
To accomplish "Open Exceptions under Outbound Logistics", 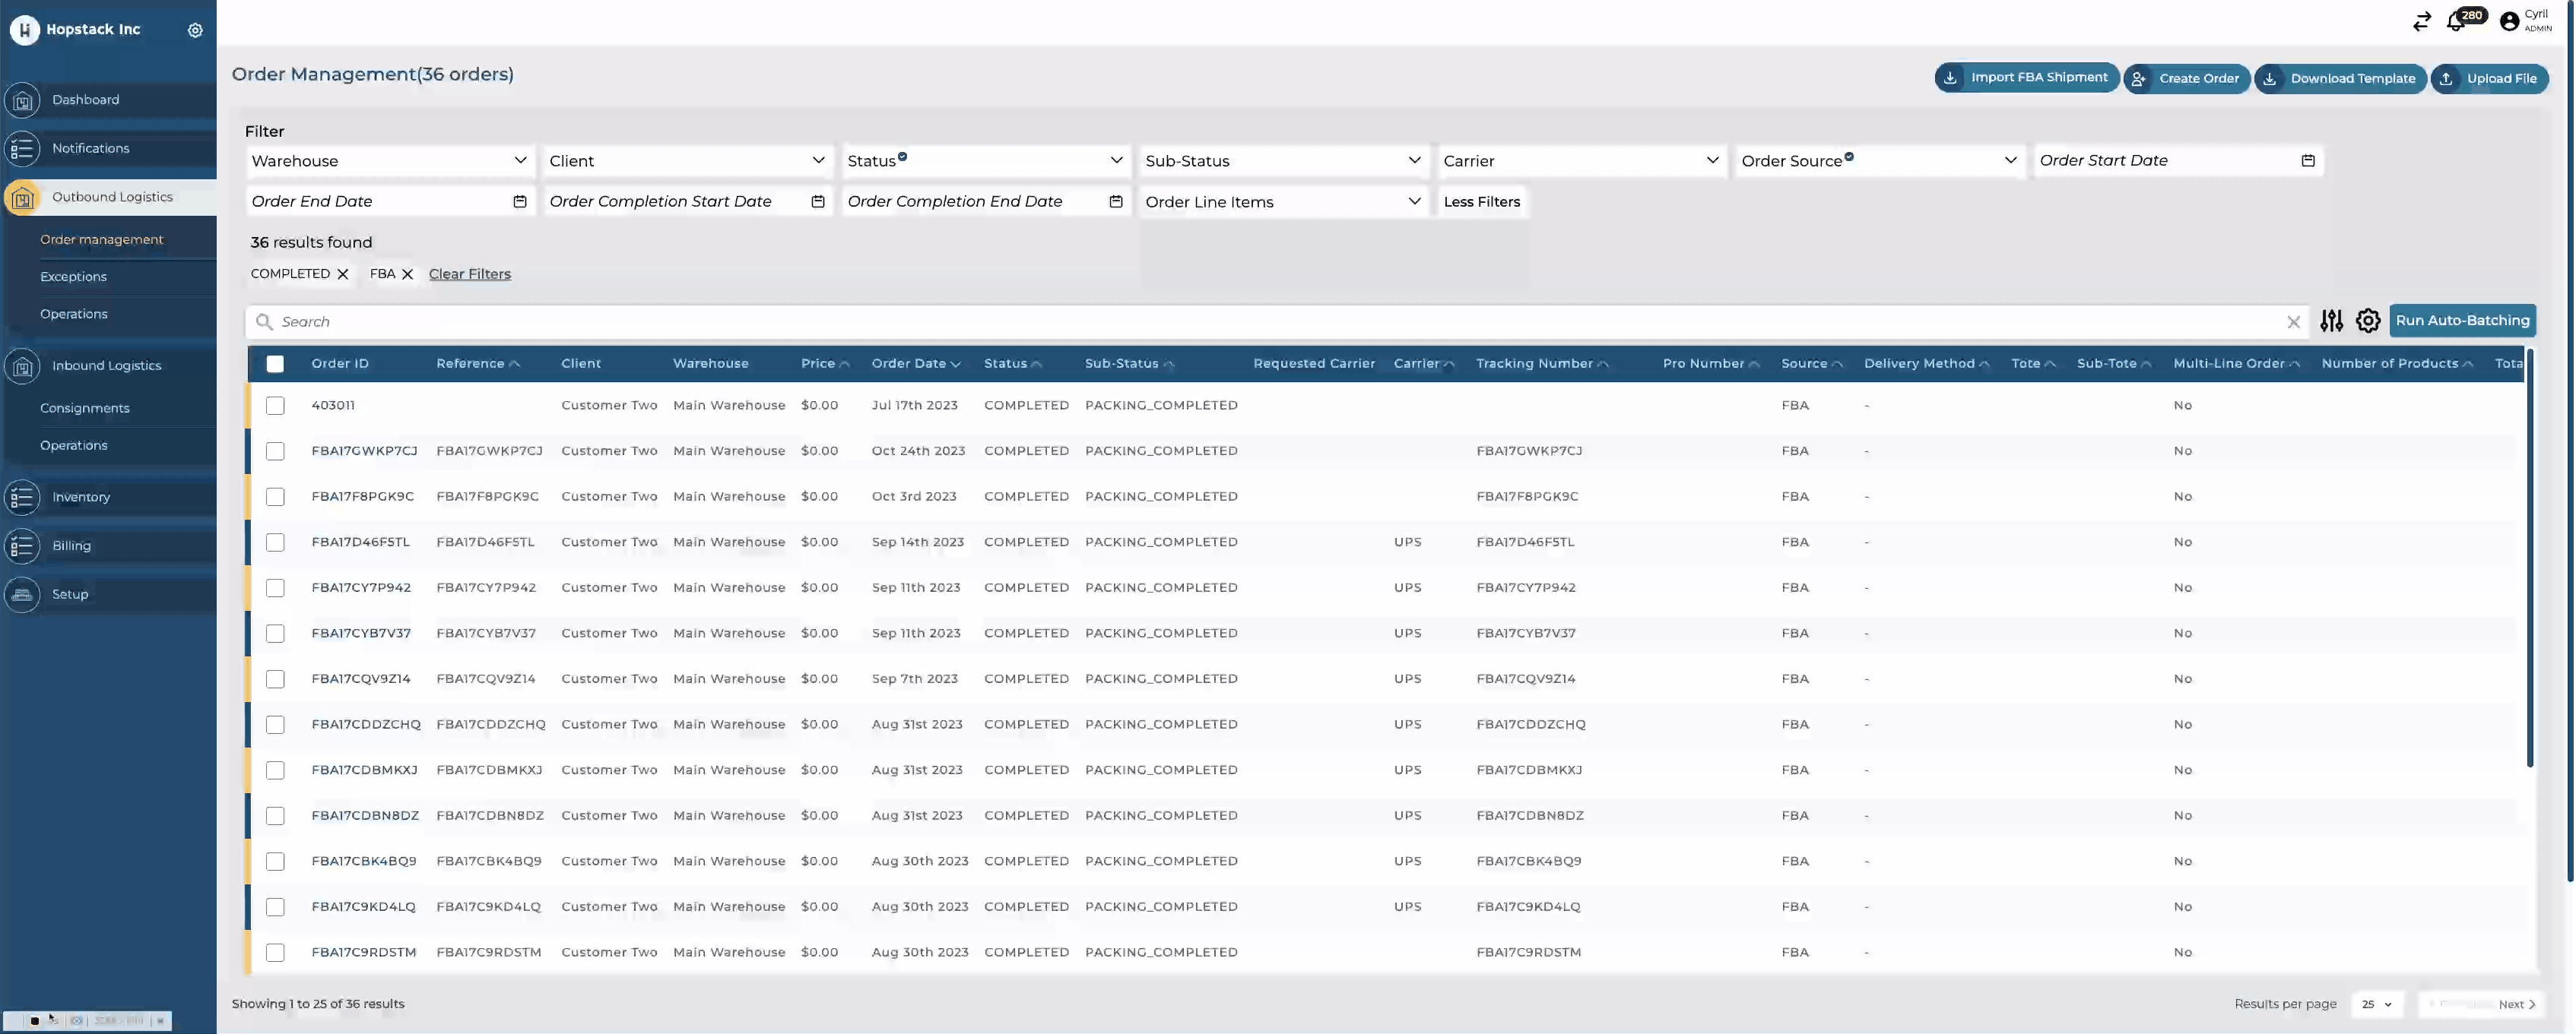I will coord(73,277).
